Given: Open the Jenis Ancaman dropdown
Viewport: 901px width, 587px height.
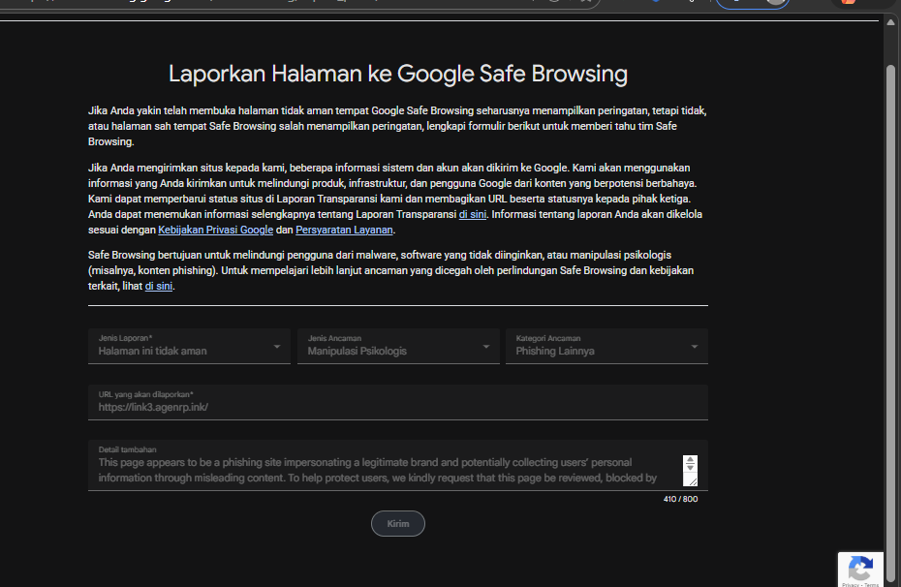Looking at the screenshot, I should pos(398,346).
